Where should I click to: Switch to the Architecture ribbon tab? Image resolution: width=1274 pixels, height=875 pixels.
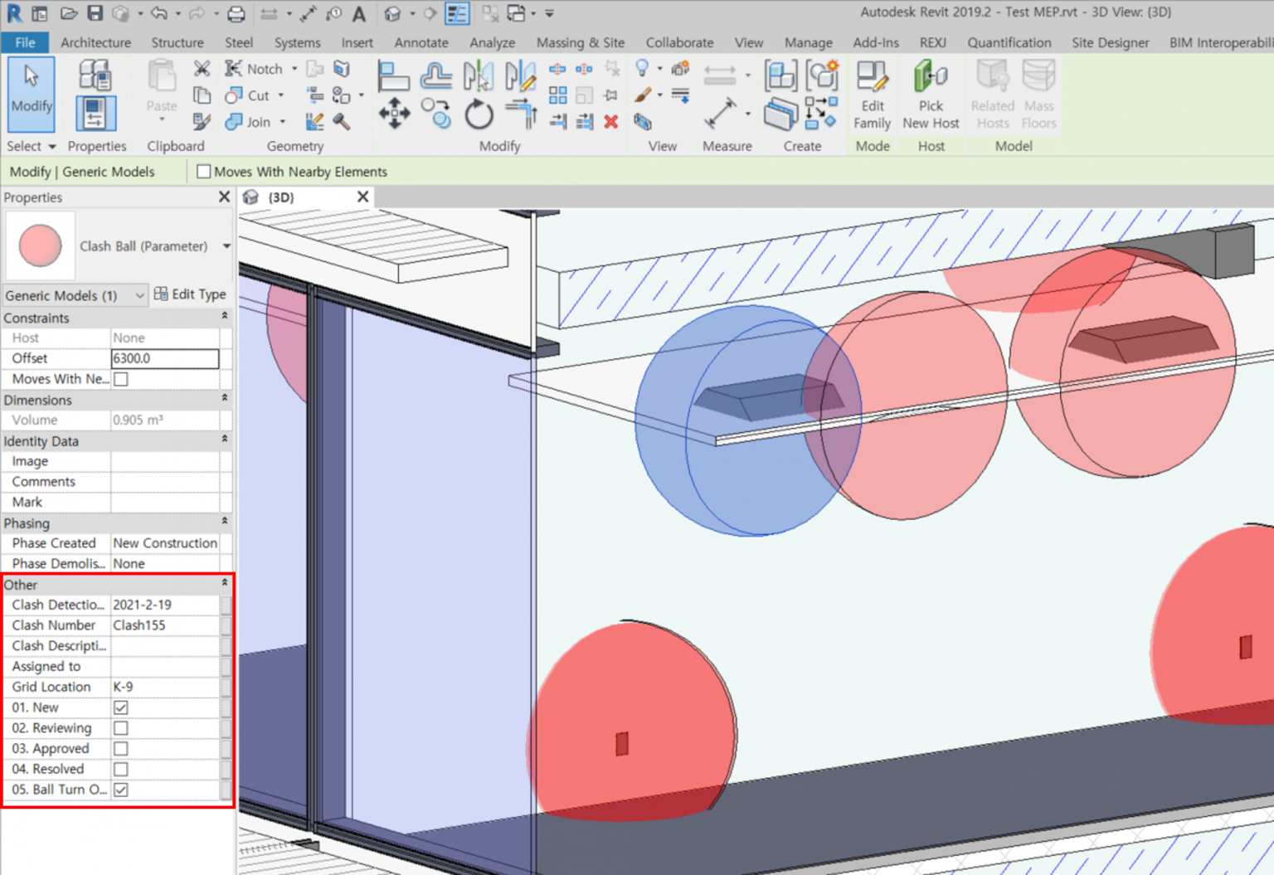pyautogui.click(x=95, y=42)
